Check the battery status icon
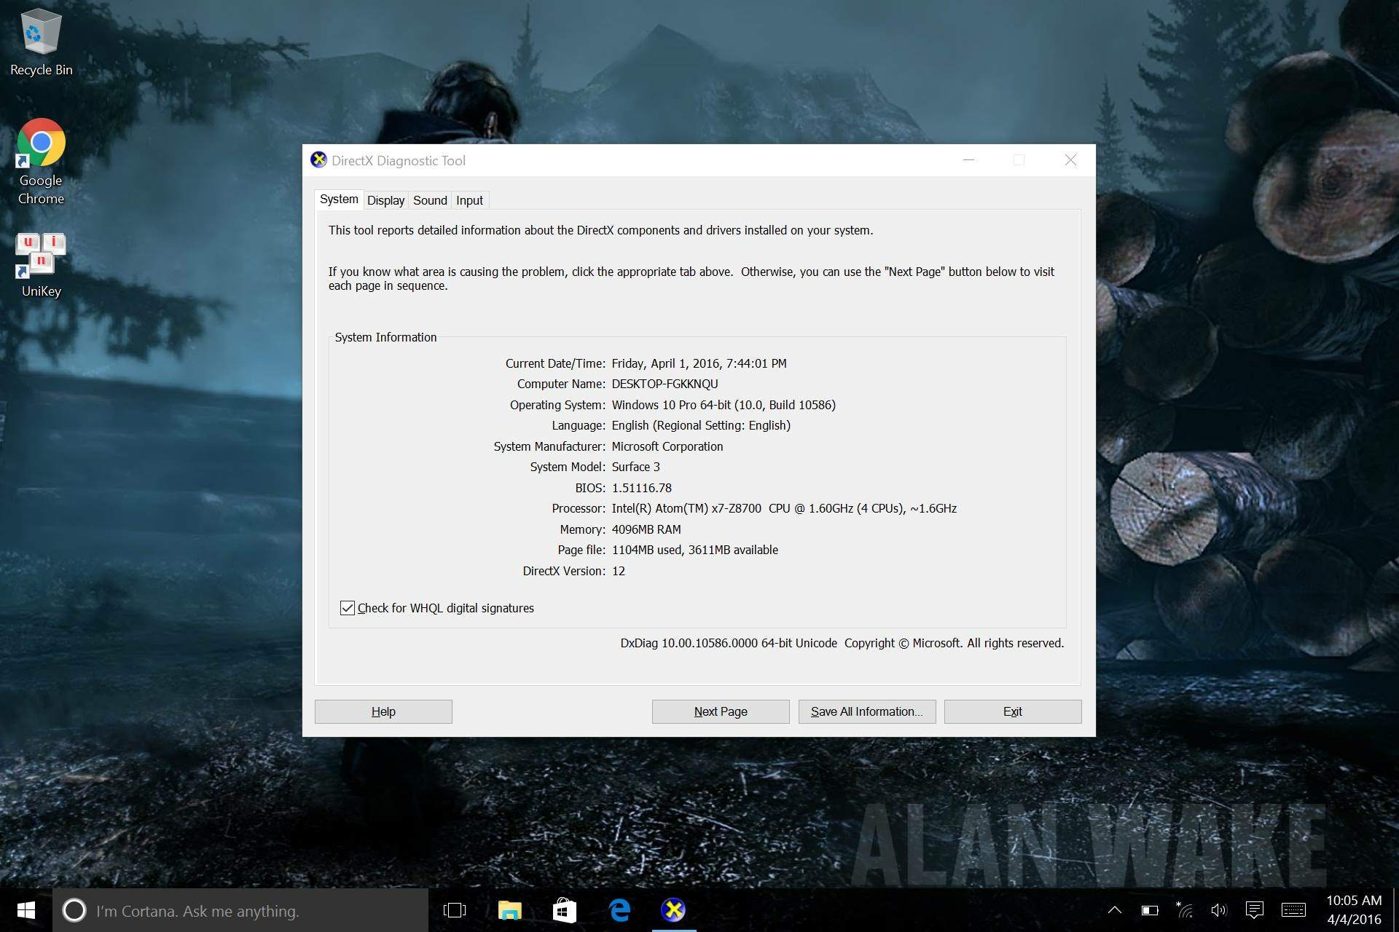 pyautogui.click(x=1150, y=910)
